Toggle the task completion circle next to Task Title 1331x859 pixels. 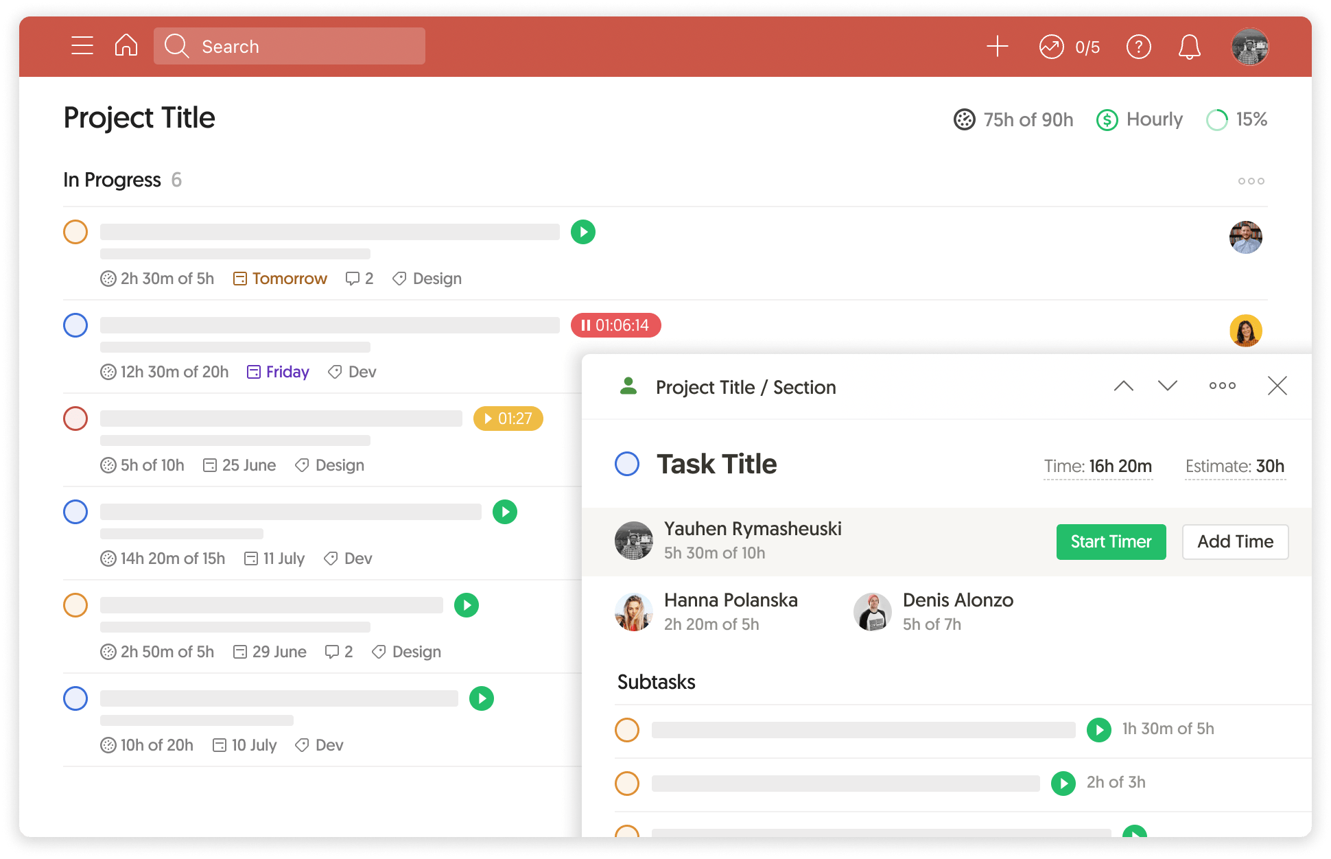click(627, 464)
